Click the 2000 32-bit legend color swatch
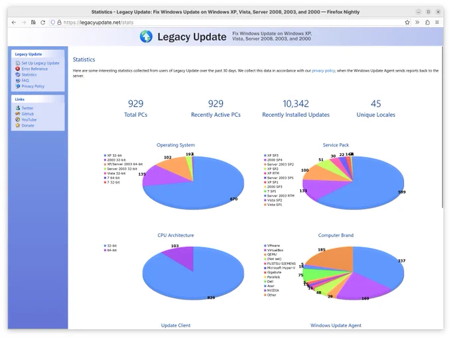This screenshot has width=451, height=338. tap(105, 160)
